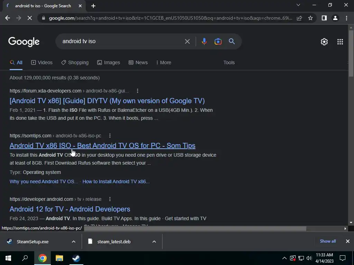Click the Google logo
Viewport: 354px width, 265px height.
coord(24,42)
